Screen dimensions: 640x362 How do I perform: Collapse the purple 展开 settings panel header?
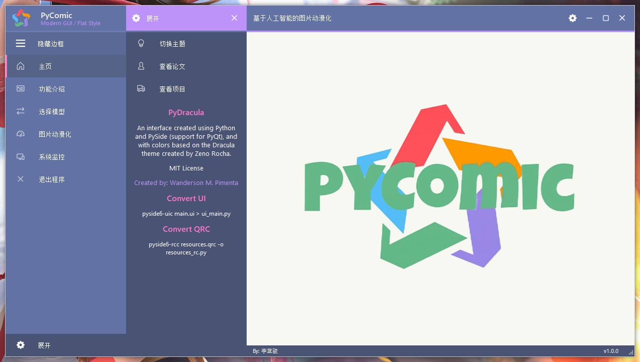coord(152,18)
